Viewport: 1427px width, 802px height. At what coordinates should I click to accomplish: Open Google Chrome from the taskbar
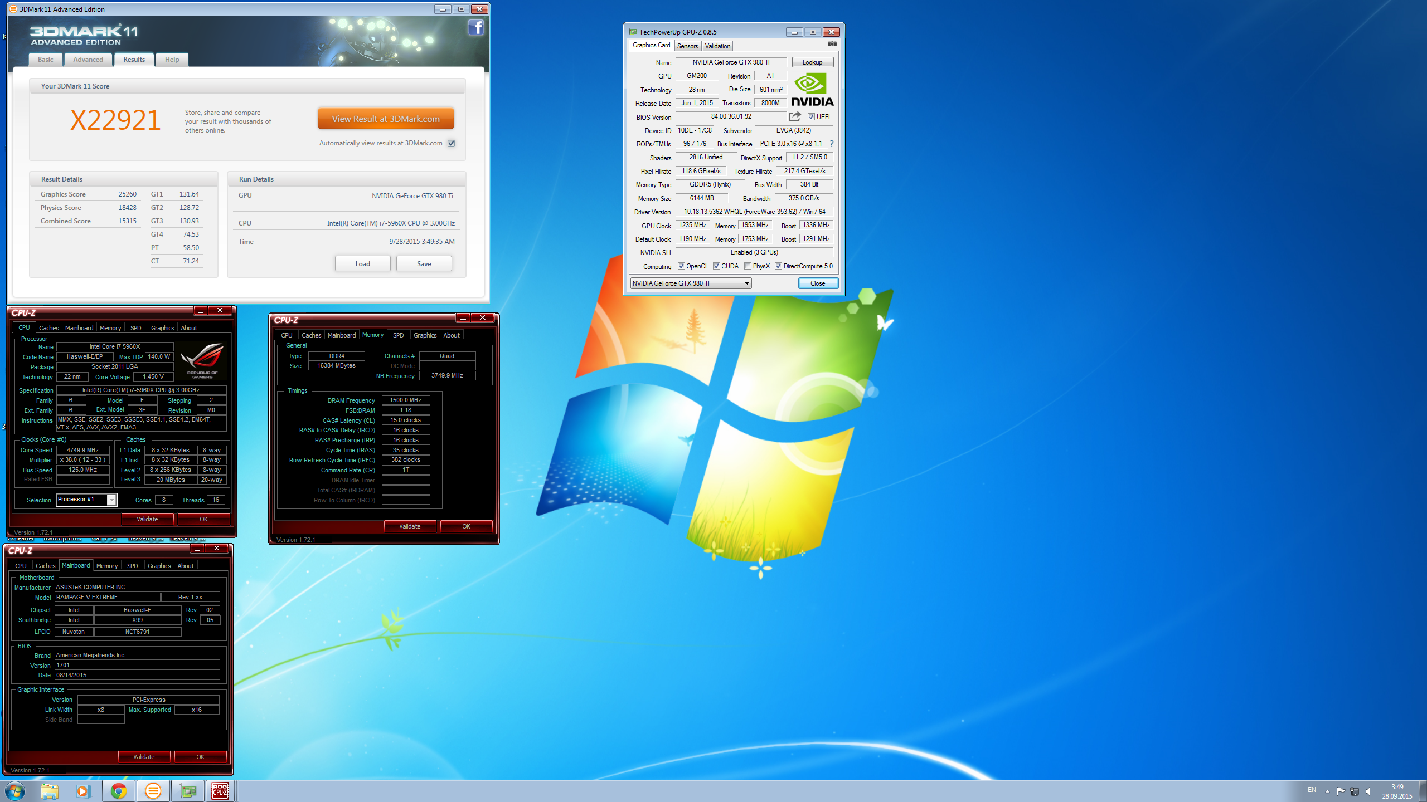click(118, 791)
